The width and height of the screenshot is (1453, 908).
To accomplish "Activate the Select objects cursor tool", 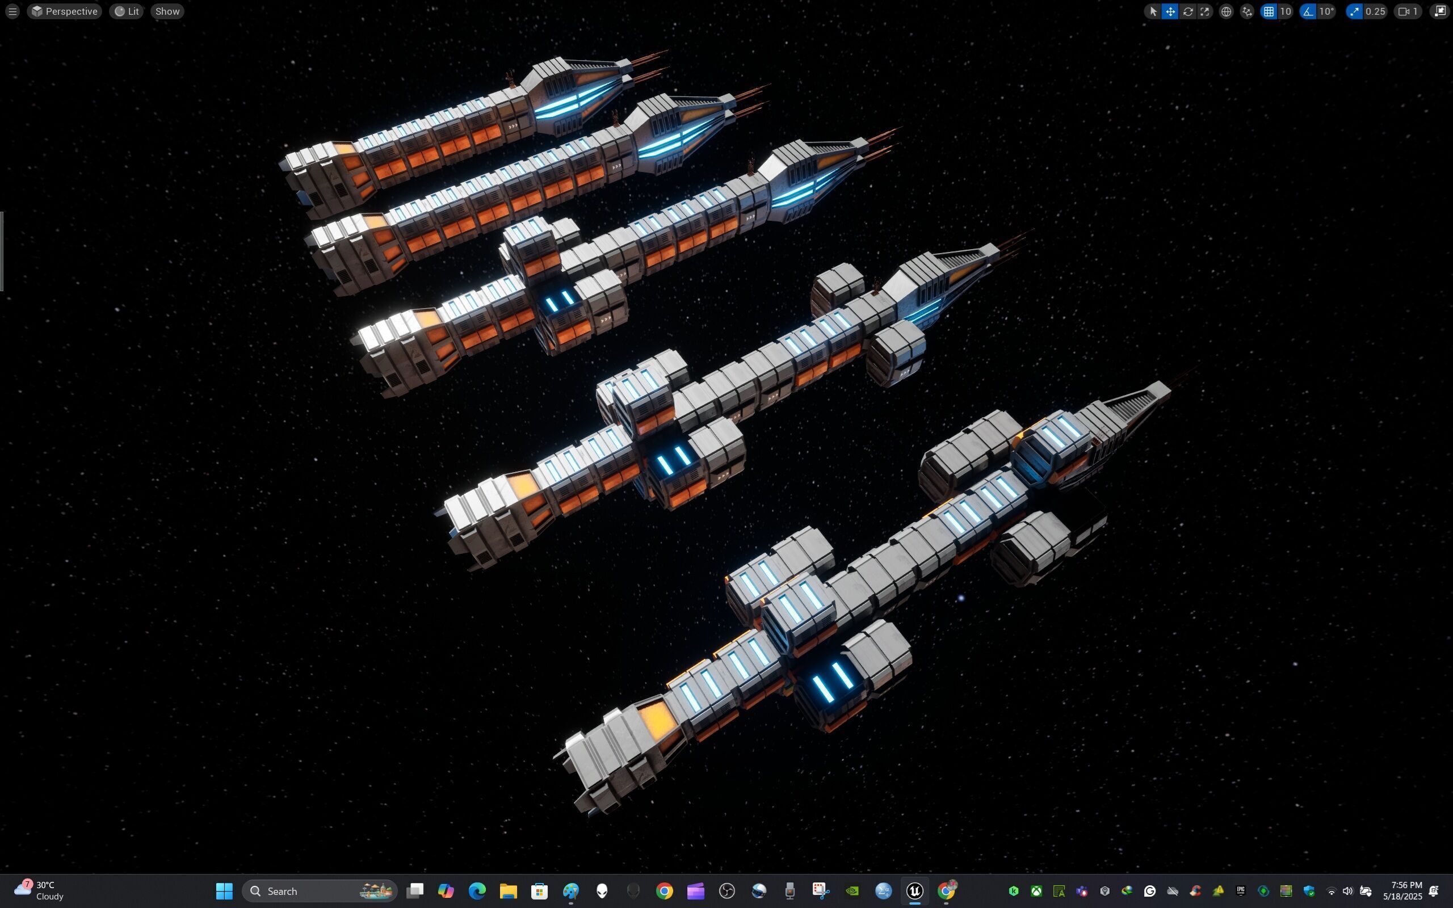I will (1152, 11).
